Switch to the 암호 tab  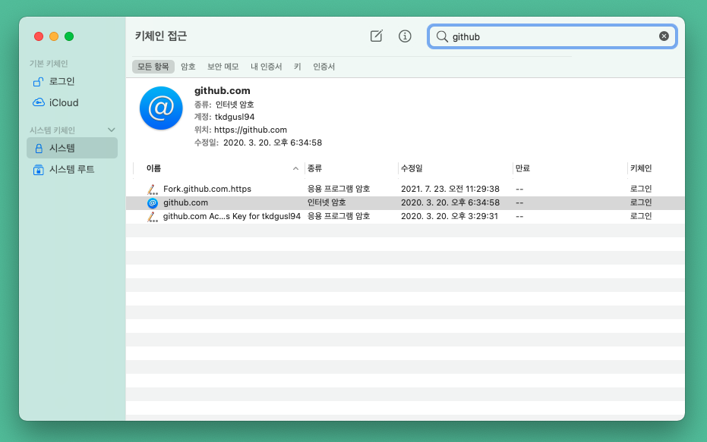[x=188, y=67]
